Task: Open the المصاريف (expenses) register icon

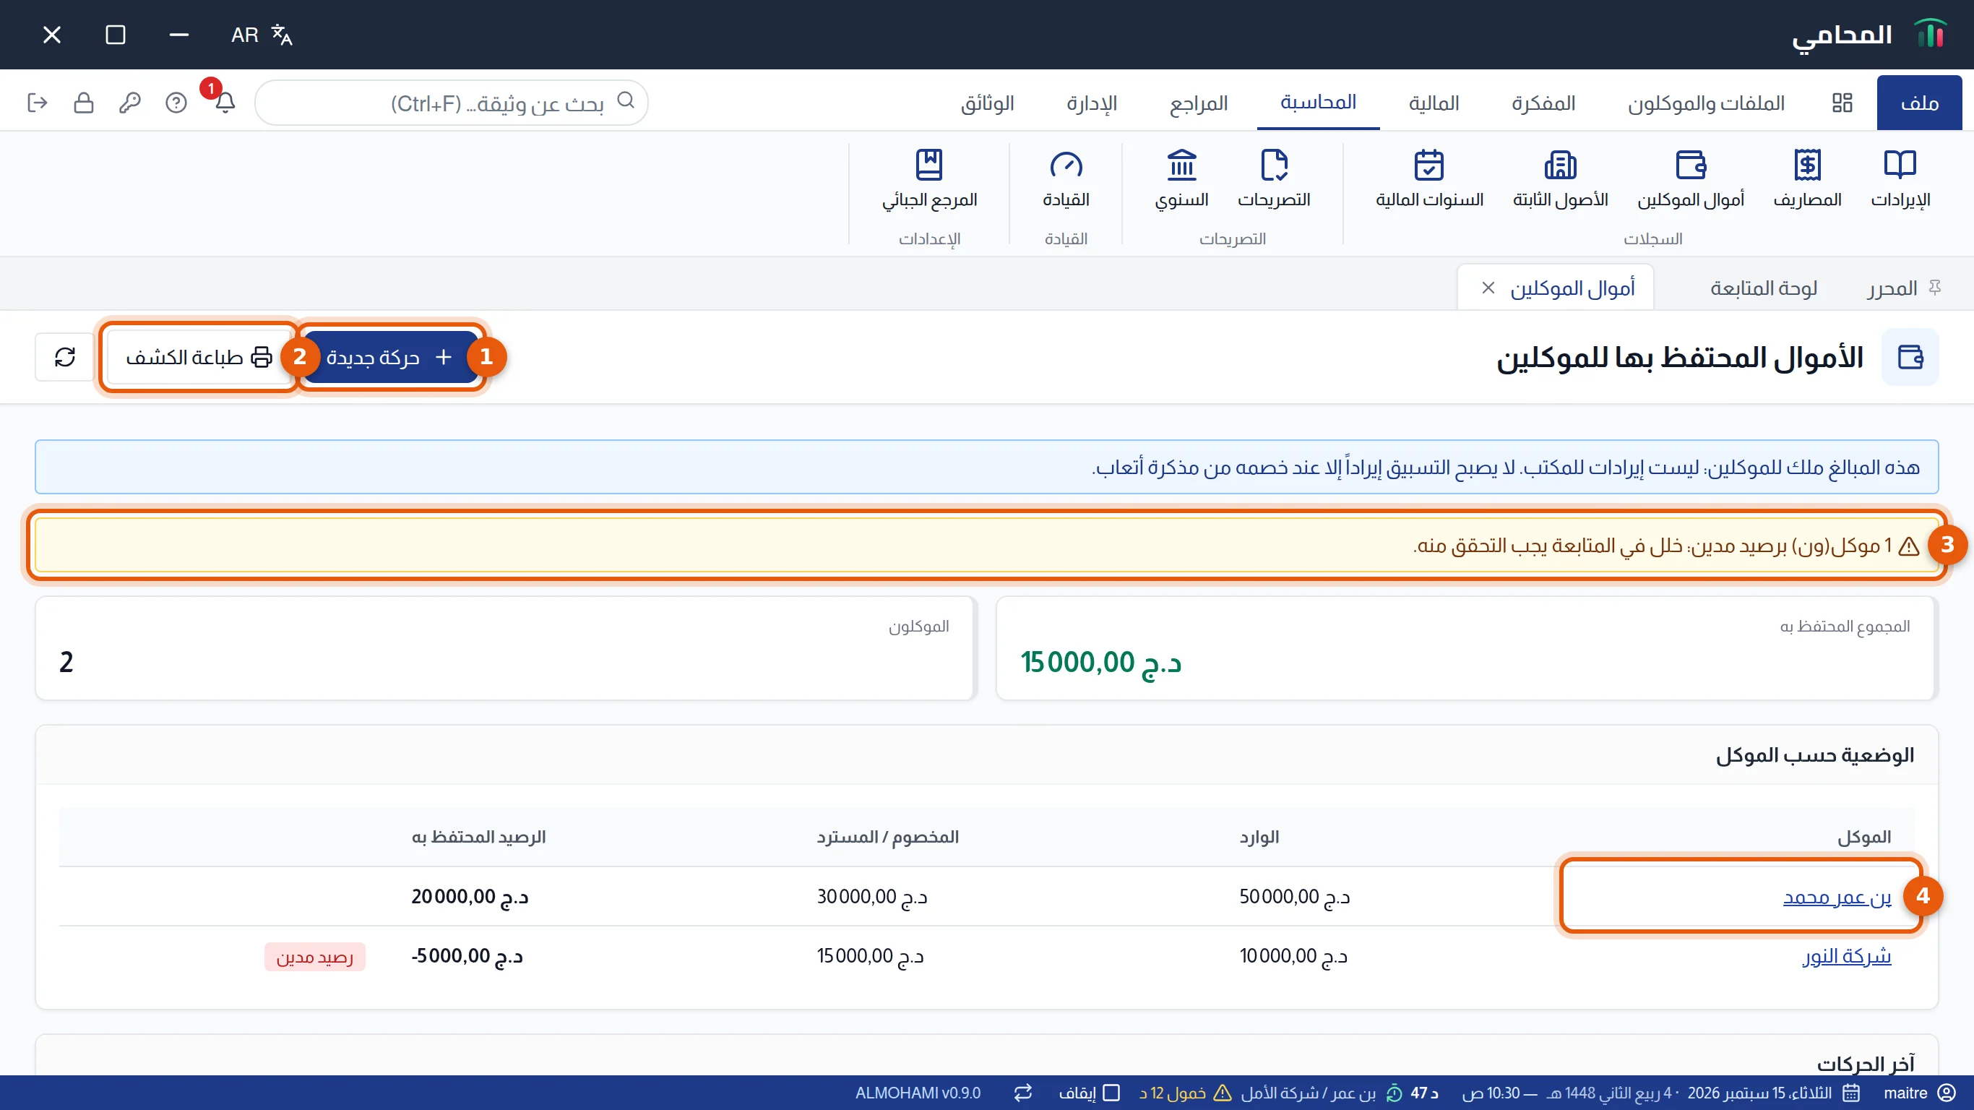Action: coord(1807,179)
